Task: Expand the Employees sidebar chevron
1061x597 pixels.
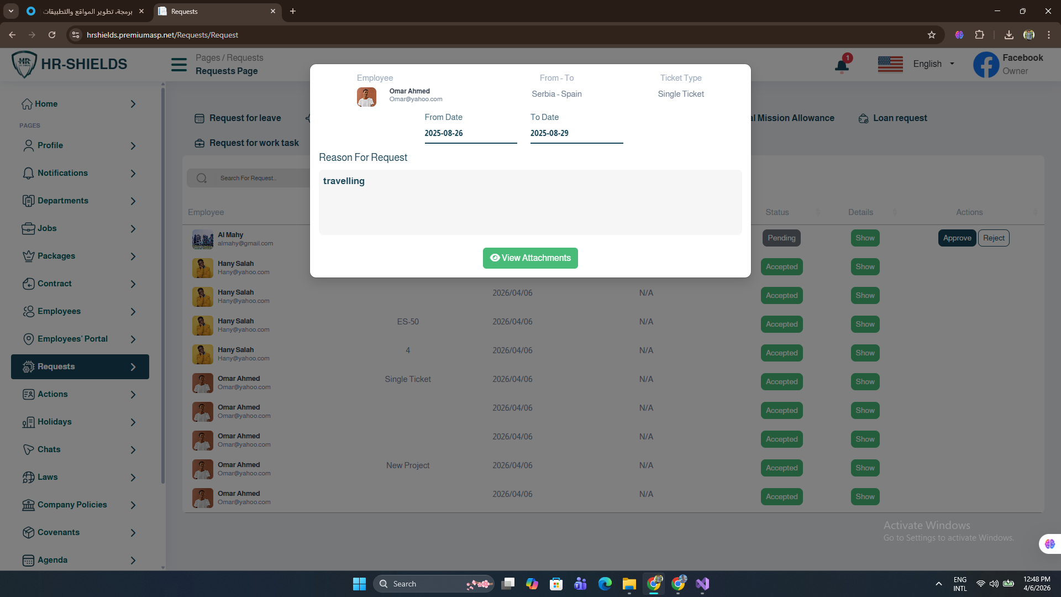Action: coord(133,312)
